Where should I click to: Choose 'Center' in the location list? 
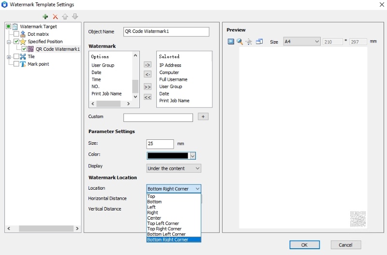pyautogui.click(x=154, y=218)
